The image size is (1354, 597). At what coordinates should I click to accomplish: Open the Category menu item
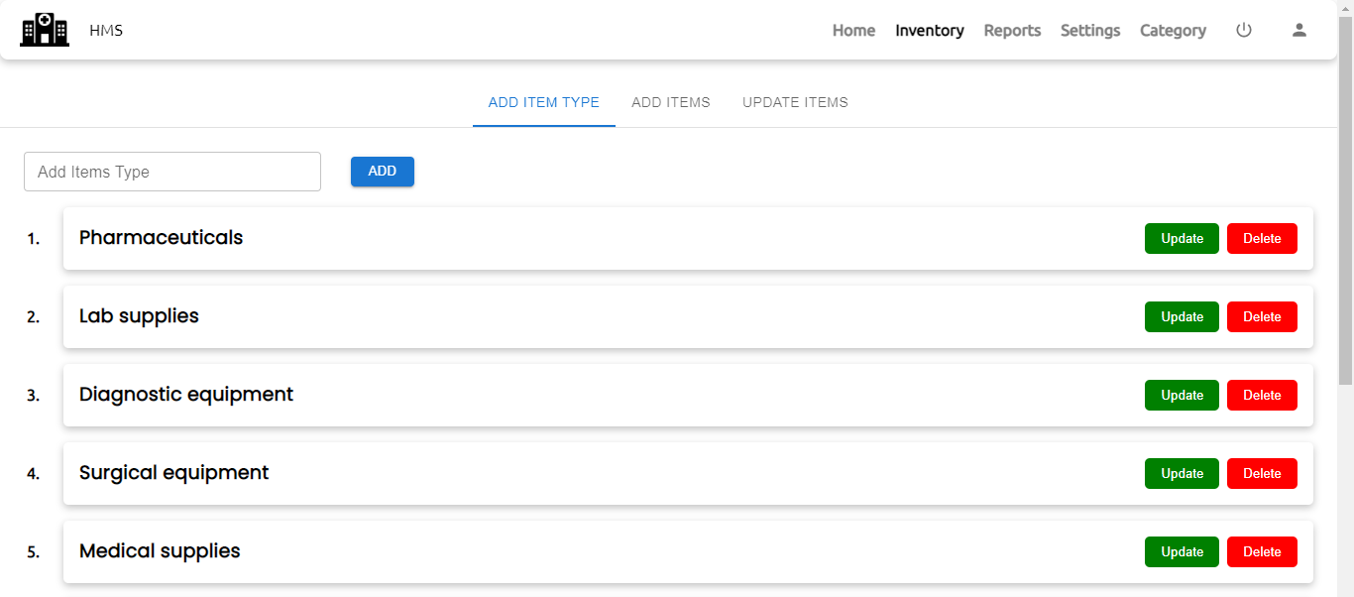tap(1173, 31)
